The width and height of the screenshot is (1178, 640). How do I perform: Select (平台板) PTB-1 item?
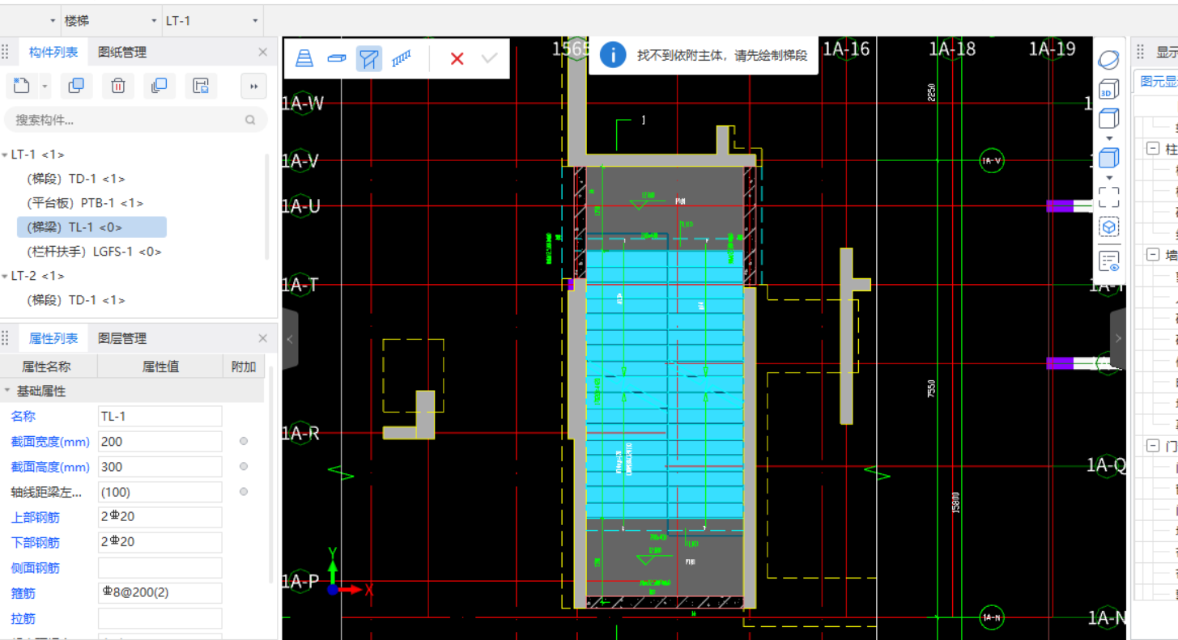[85, 203]
